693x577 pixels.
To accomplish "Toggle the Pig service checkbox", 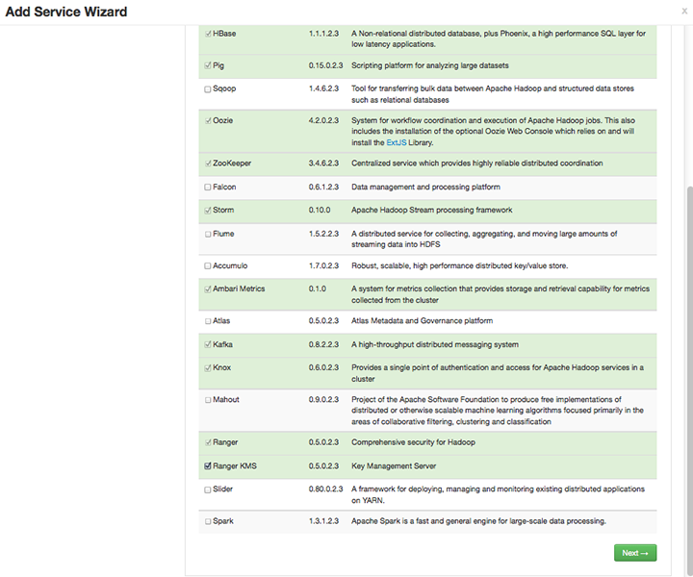I will [x=208, y=65].
